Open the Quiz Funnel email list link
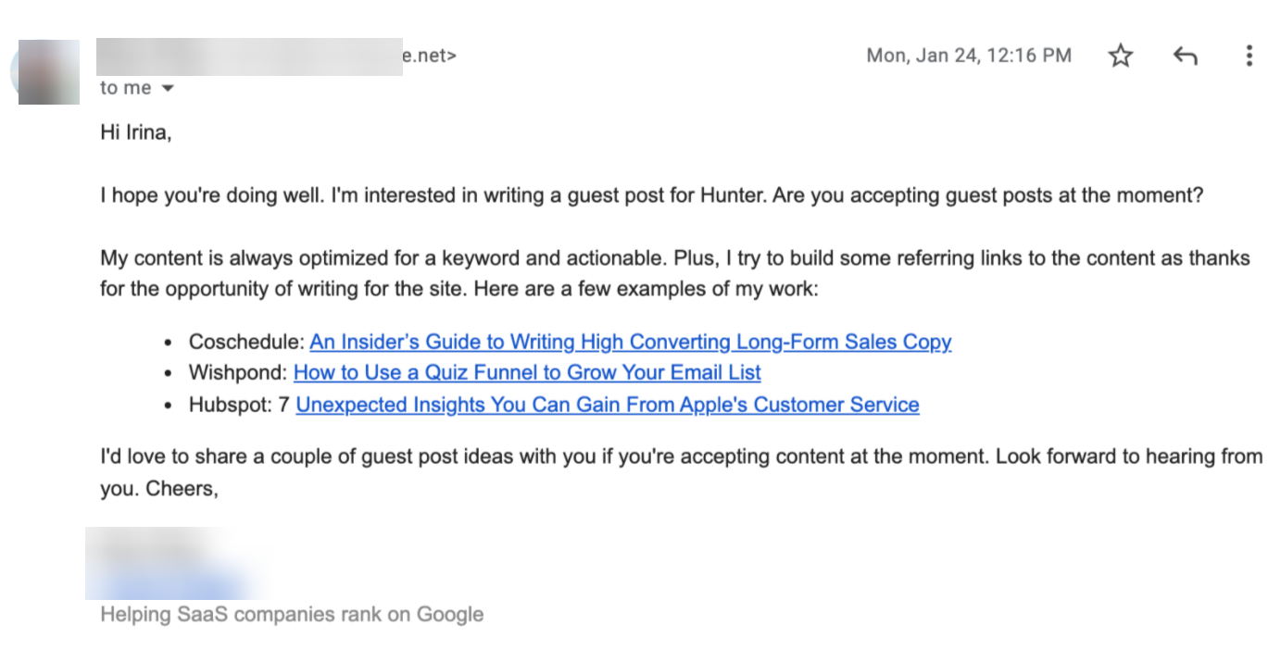 526,373
